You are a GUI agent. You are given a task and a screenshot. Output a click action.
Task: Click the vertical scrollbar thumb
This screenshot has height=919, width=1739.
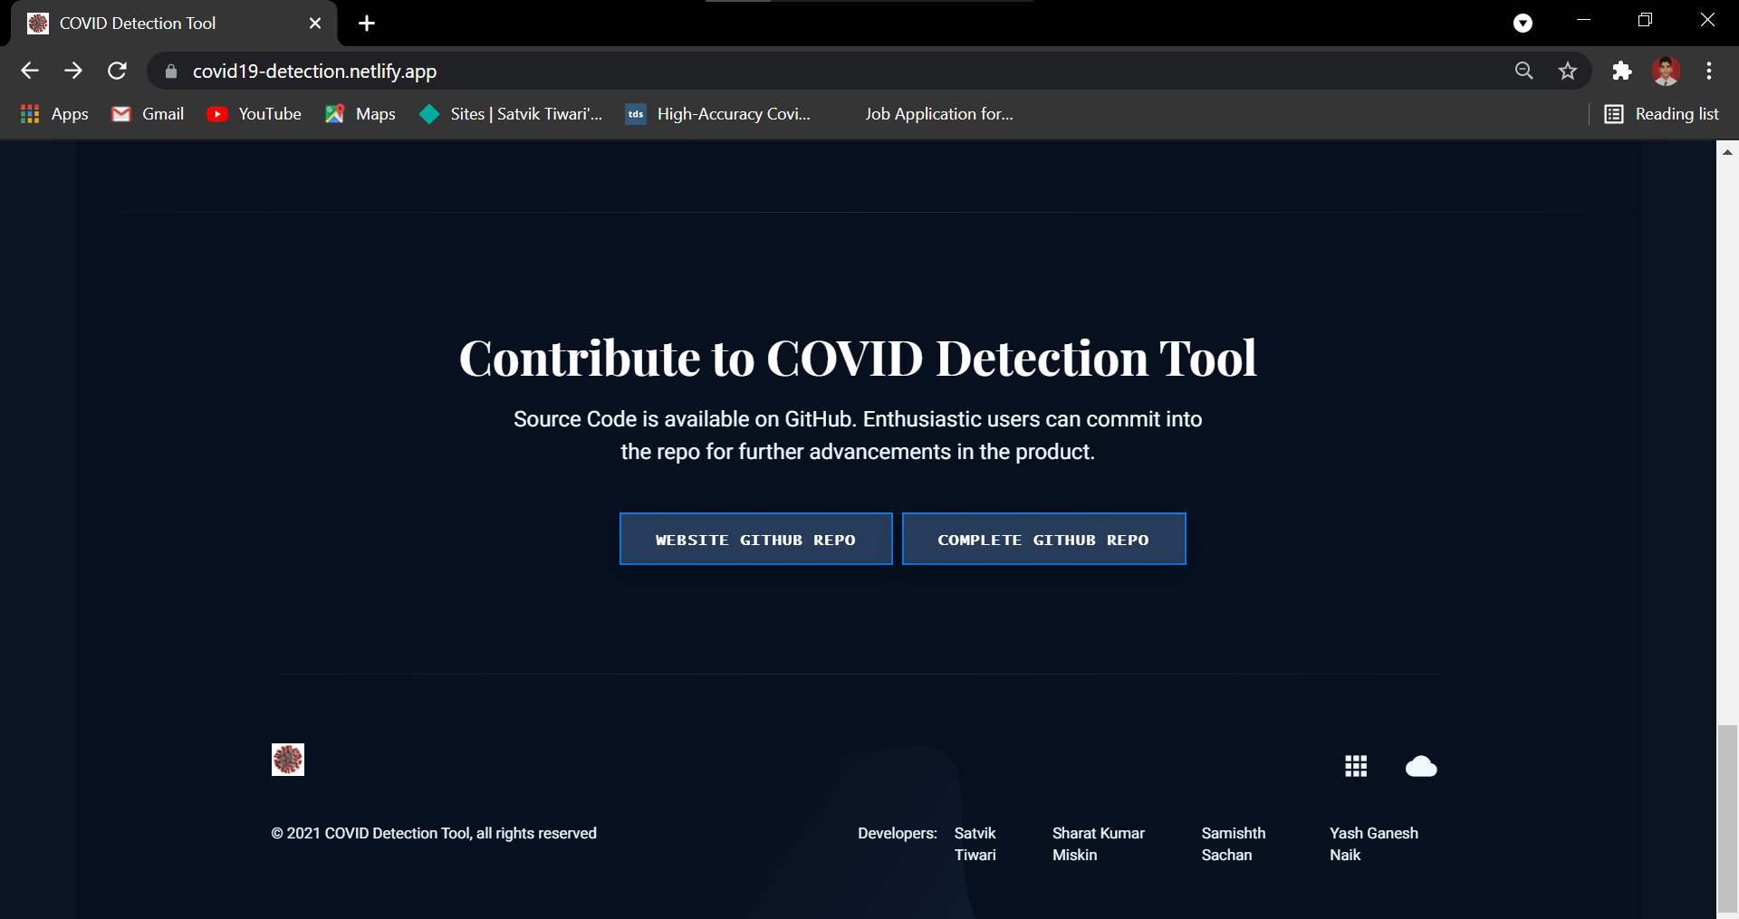tap(1727, 819)
